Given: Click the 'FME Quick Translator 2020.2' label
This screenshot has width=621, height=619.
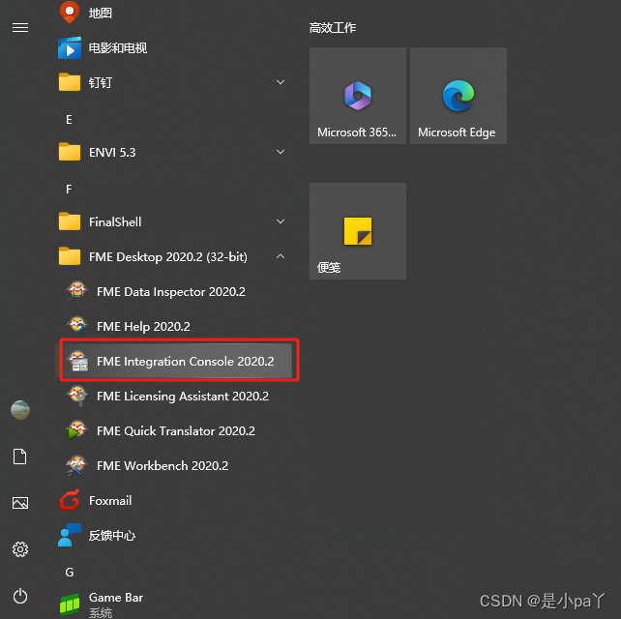Looking at the screenshot, I should click(x=176, y=431).
